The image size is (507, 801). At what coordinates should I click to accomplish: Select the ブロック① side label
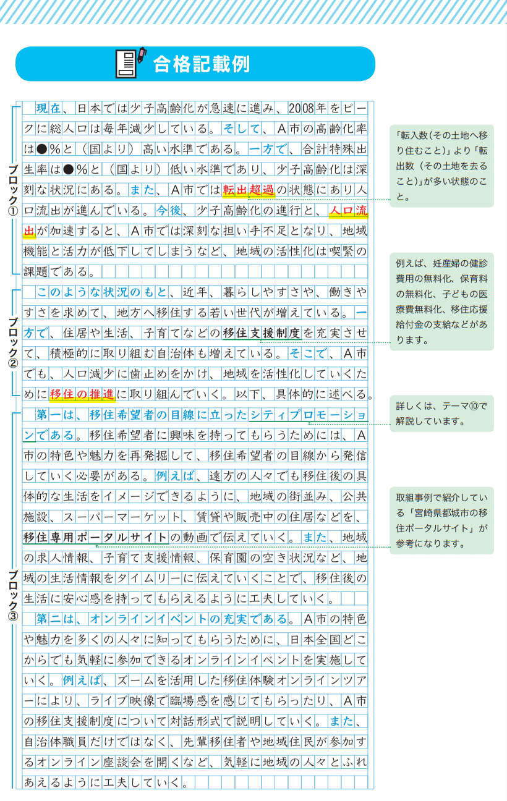click(x=12, y=190)
